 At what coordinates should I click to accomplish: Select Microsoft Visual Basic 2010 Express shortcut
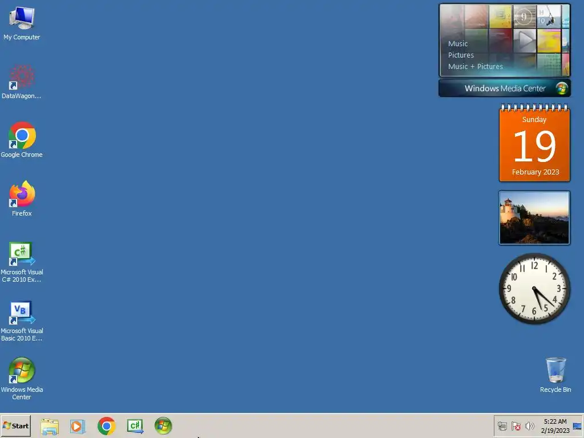(22, 321)
